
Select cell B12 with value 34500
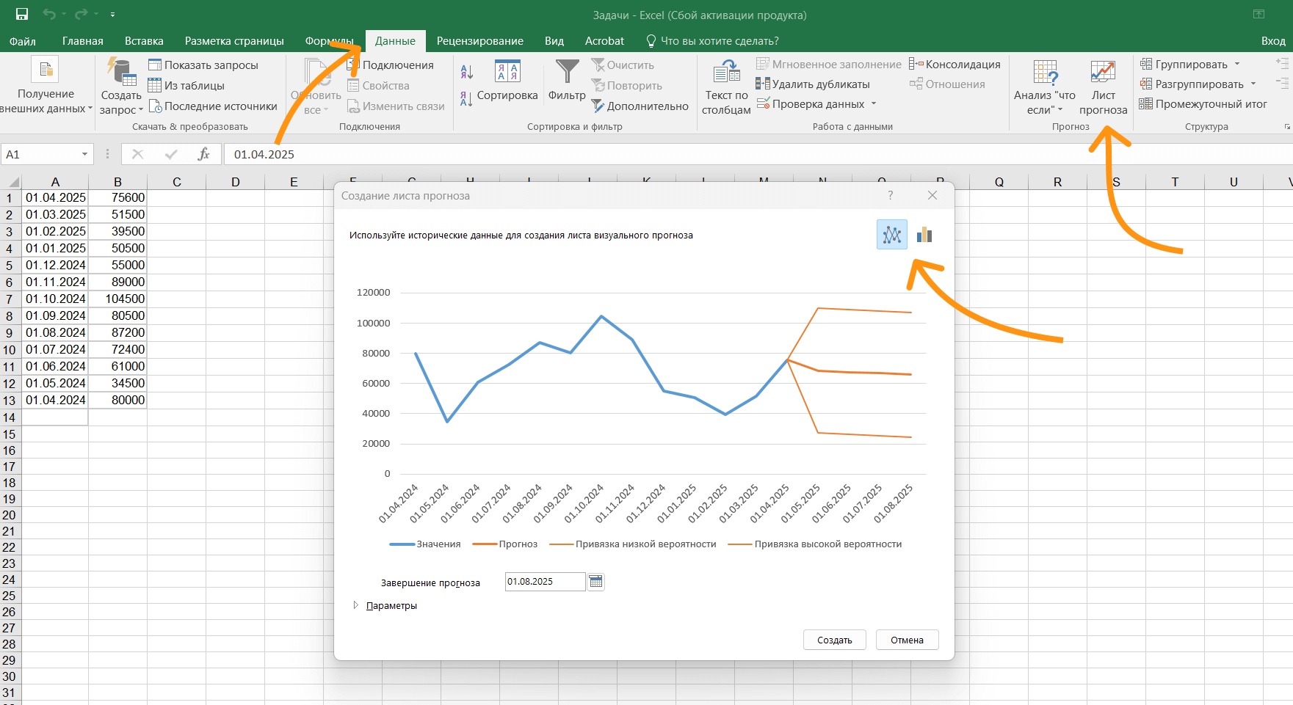pos(117,383)
